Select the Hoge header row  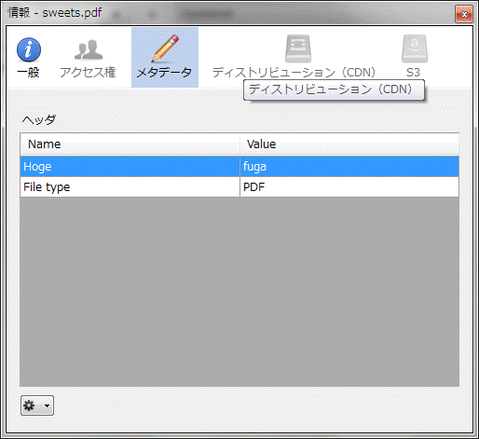[239, 167]
